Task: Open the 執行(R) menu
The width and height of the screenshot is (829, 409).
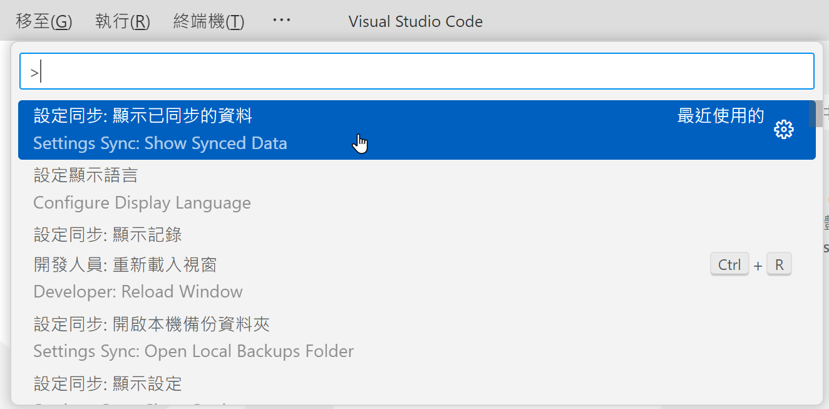Action: tap(123, 21)
